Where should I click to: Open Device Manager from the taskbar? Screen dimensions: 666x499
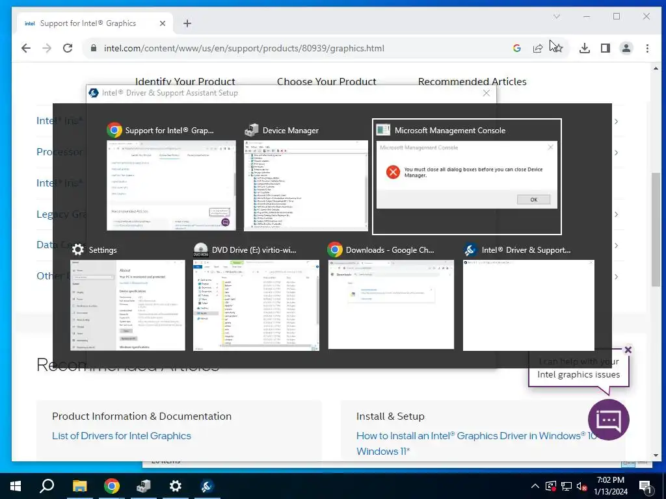coord(144,486)
